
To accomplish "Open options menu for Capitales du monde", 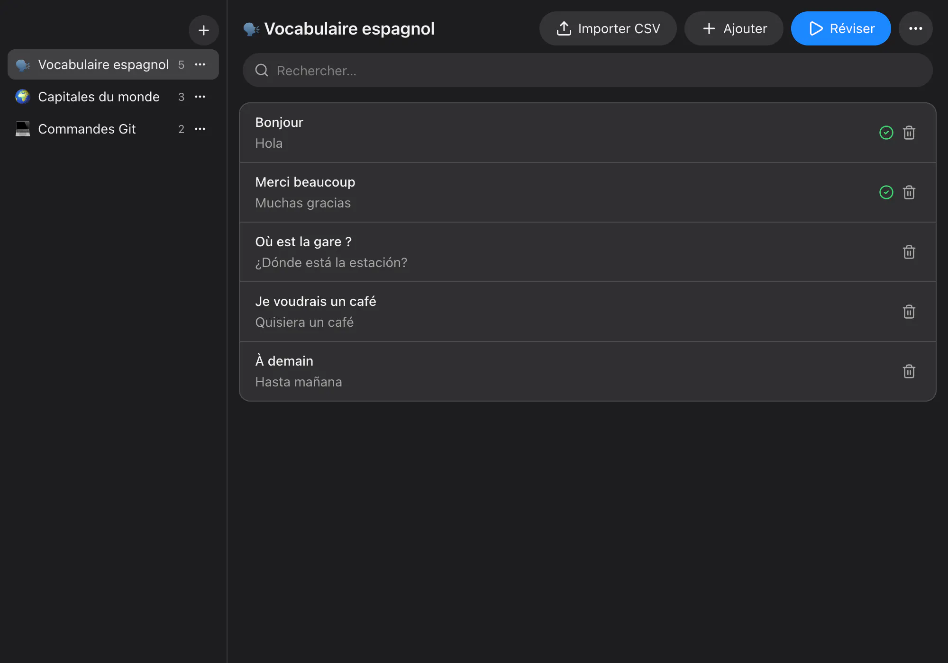I will [200, 97].
